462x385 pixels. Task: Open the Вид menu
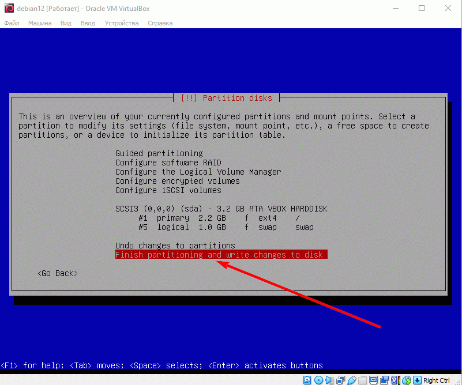click(66, 23)
